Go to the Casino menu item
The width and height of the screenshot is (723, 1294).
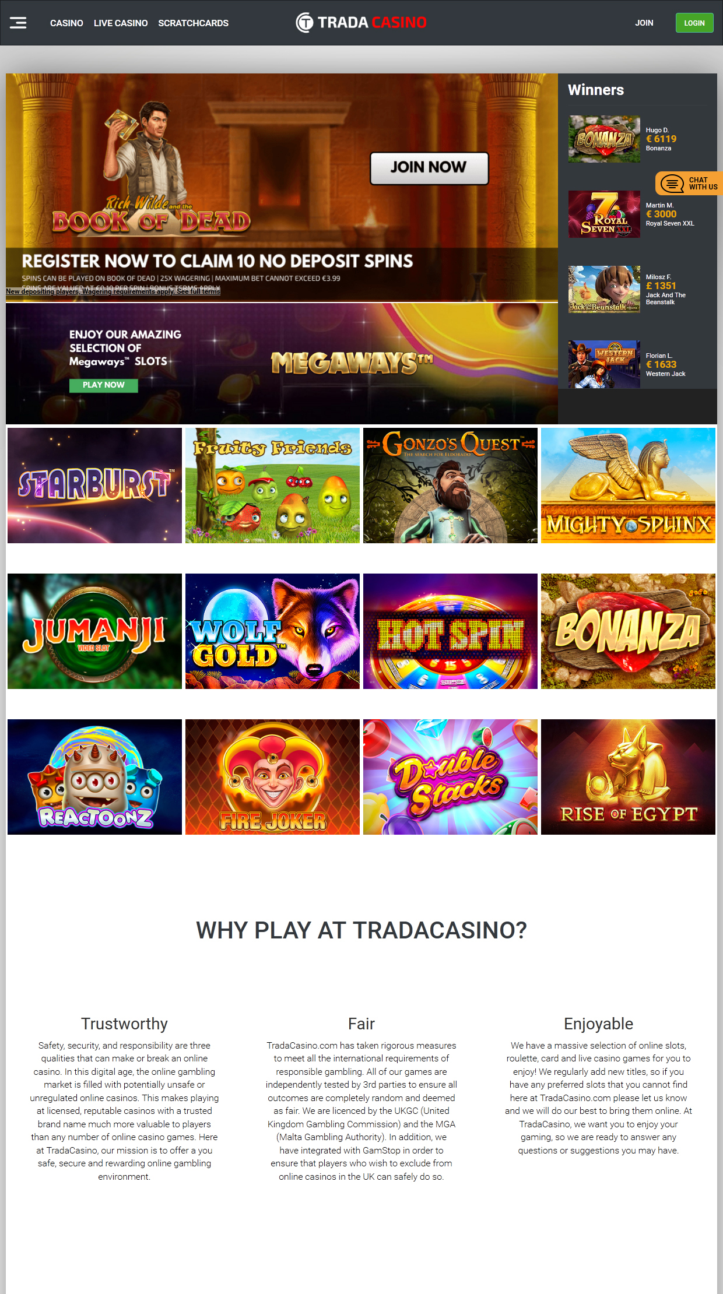point(66,23)
